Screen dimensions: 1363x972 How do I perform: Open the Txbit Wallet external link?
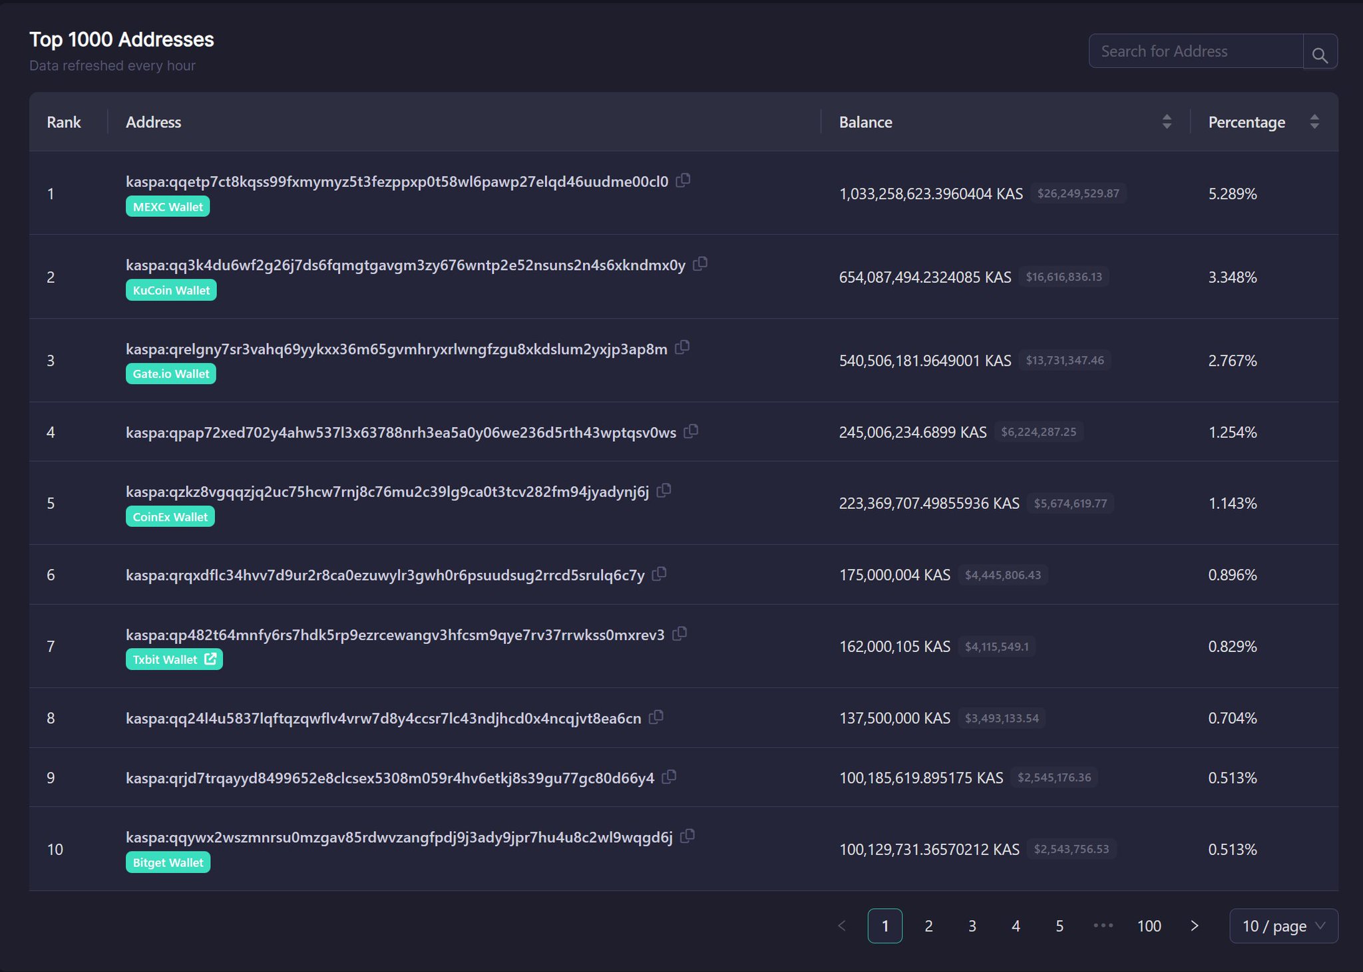[x=210, y=659]
